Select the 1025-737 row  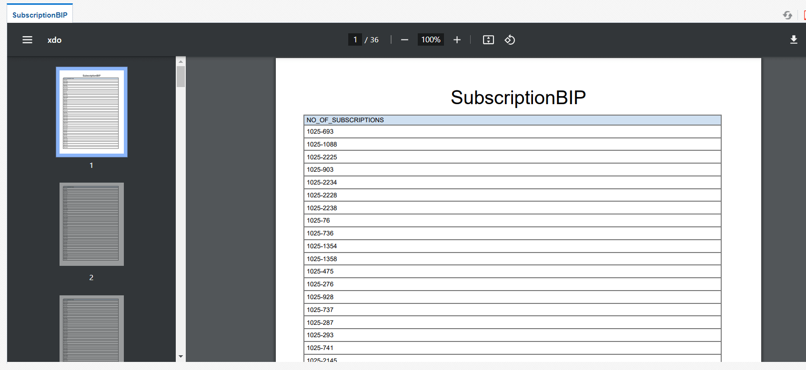tap(513, 310)
